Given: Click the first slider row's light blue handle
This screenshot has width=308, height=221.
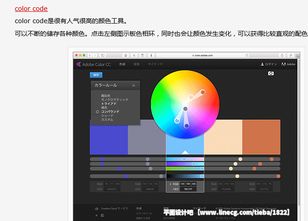Looking at the screenshot, I should [x=184, y=159].
